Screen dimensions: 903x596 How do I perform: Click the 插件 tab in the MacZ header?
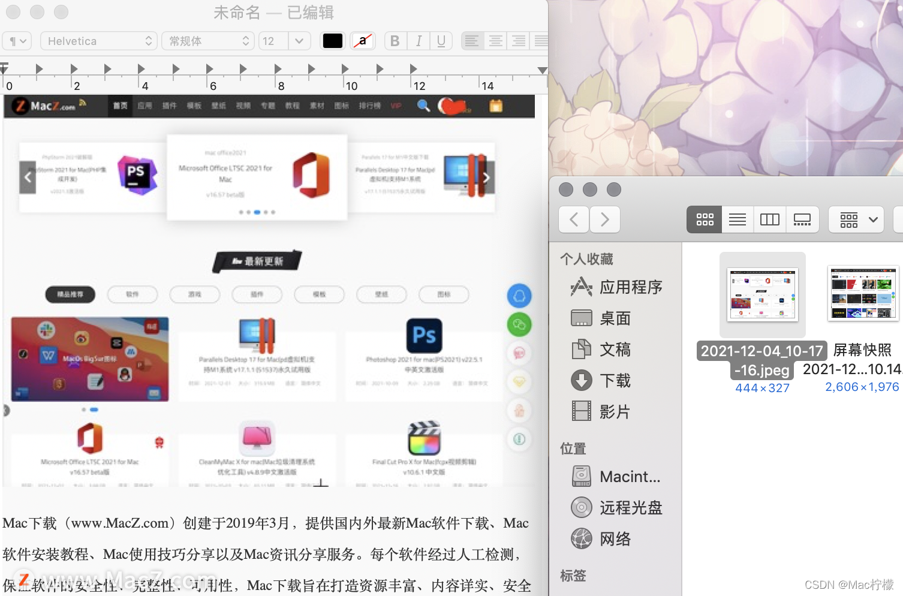click(x=169, y=106)
